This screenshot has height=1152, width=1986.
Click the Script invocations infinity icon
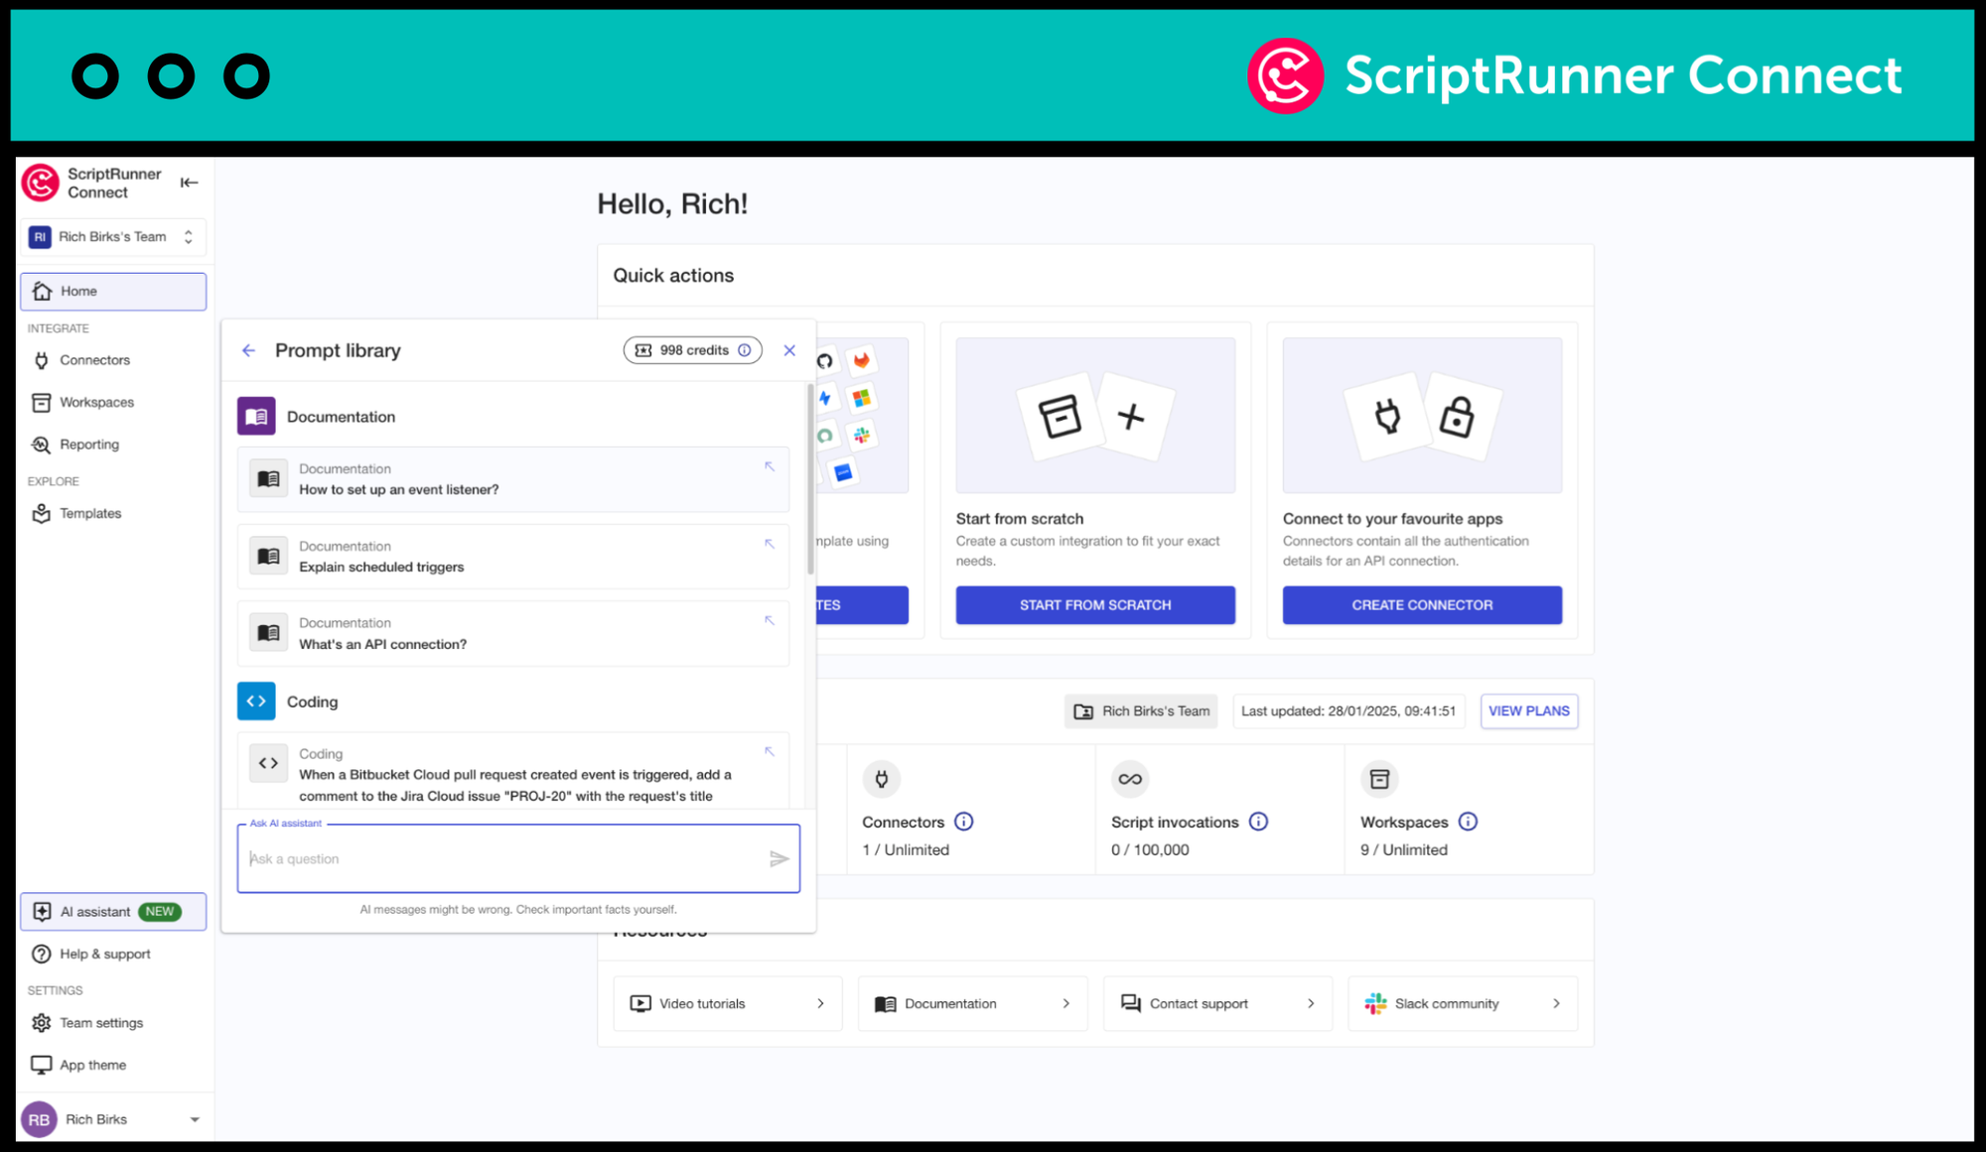click(1130, 779)
